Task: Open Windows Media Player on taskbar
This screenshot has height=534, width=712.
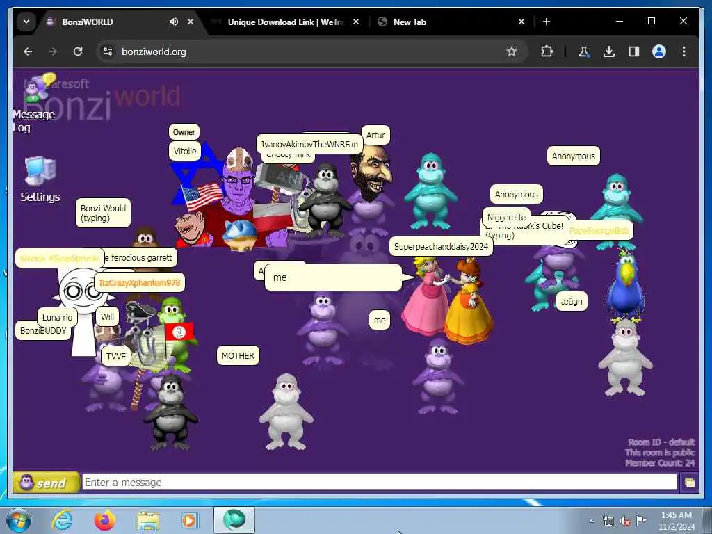Action: (x=190, y=520)
